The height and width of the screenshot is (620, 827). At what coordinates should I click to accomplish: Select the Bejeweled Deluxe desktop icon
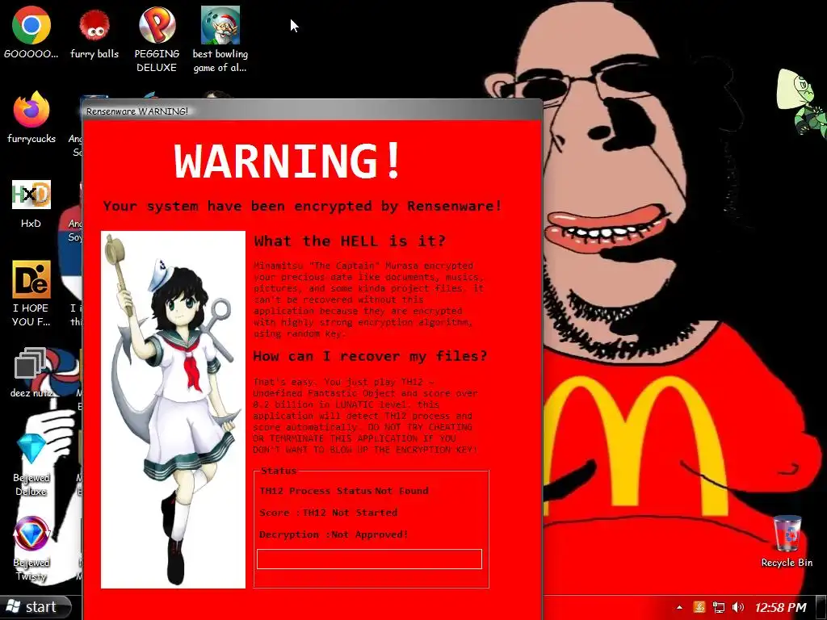[x=31, y=464]
